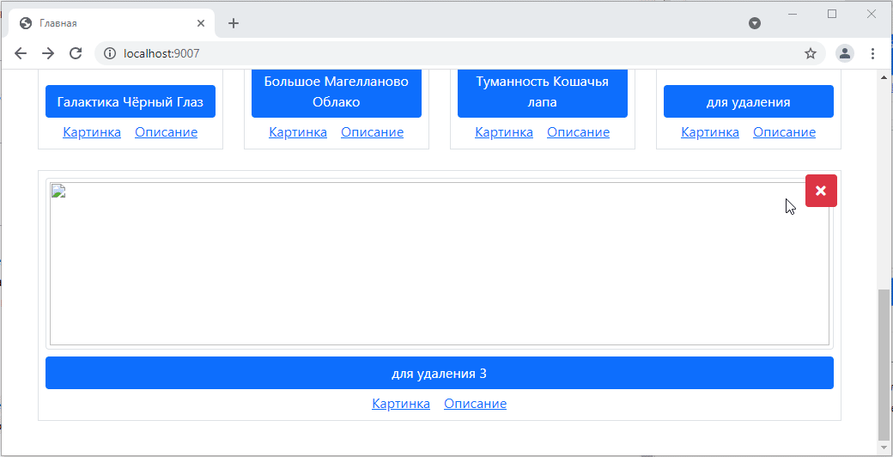Open Описание link under для удаления 3
Image resolution: width=893 pixels, height=457 pixels.
(475, 404)
